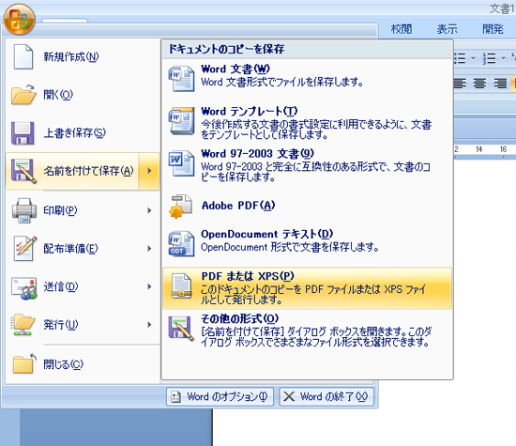Viewport: 516px width, 446px height.
Task: Pick the Word テンプレート icon
Action: click(x=181, y=121)
